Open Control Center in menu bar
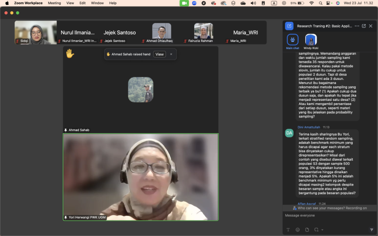 coord(328,3)
